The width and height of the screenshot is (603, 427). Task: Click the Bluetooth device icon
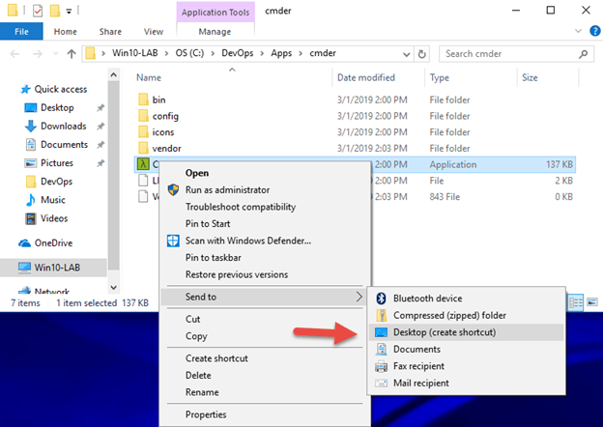pos(381,299)
